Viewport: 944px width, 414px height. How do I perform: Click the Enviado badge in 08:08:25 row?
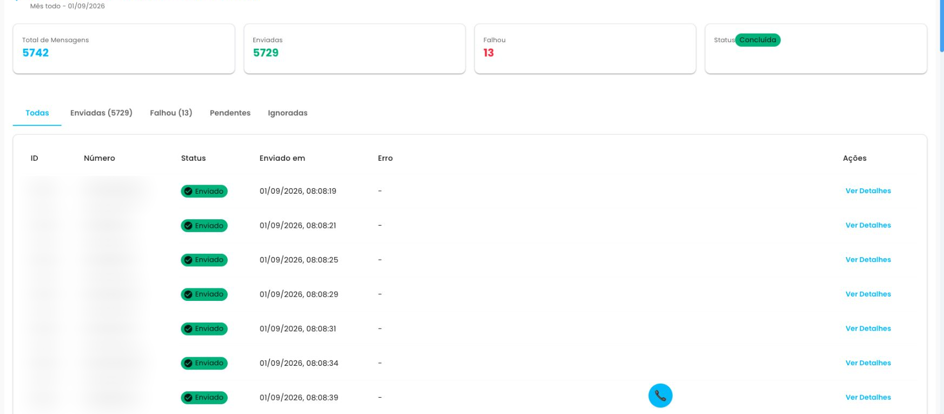pos(204,260)
